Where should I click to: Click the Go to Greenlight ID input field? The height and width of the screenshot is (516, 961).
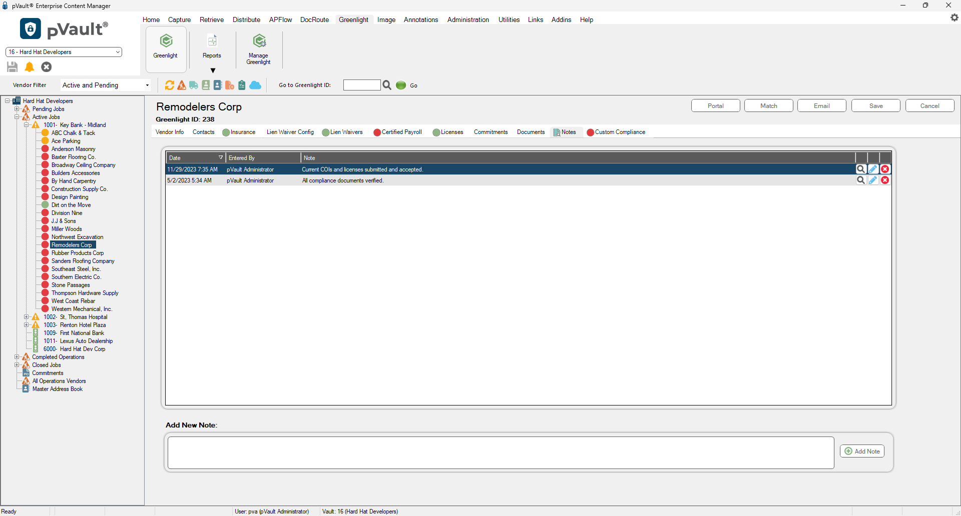[362, 85]
